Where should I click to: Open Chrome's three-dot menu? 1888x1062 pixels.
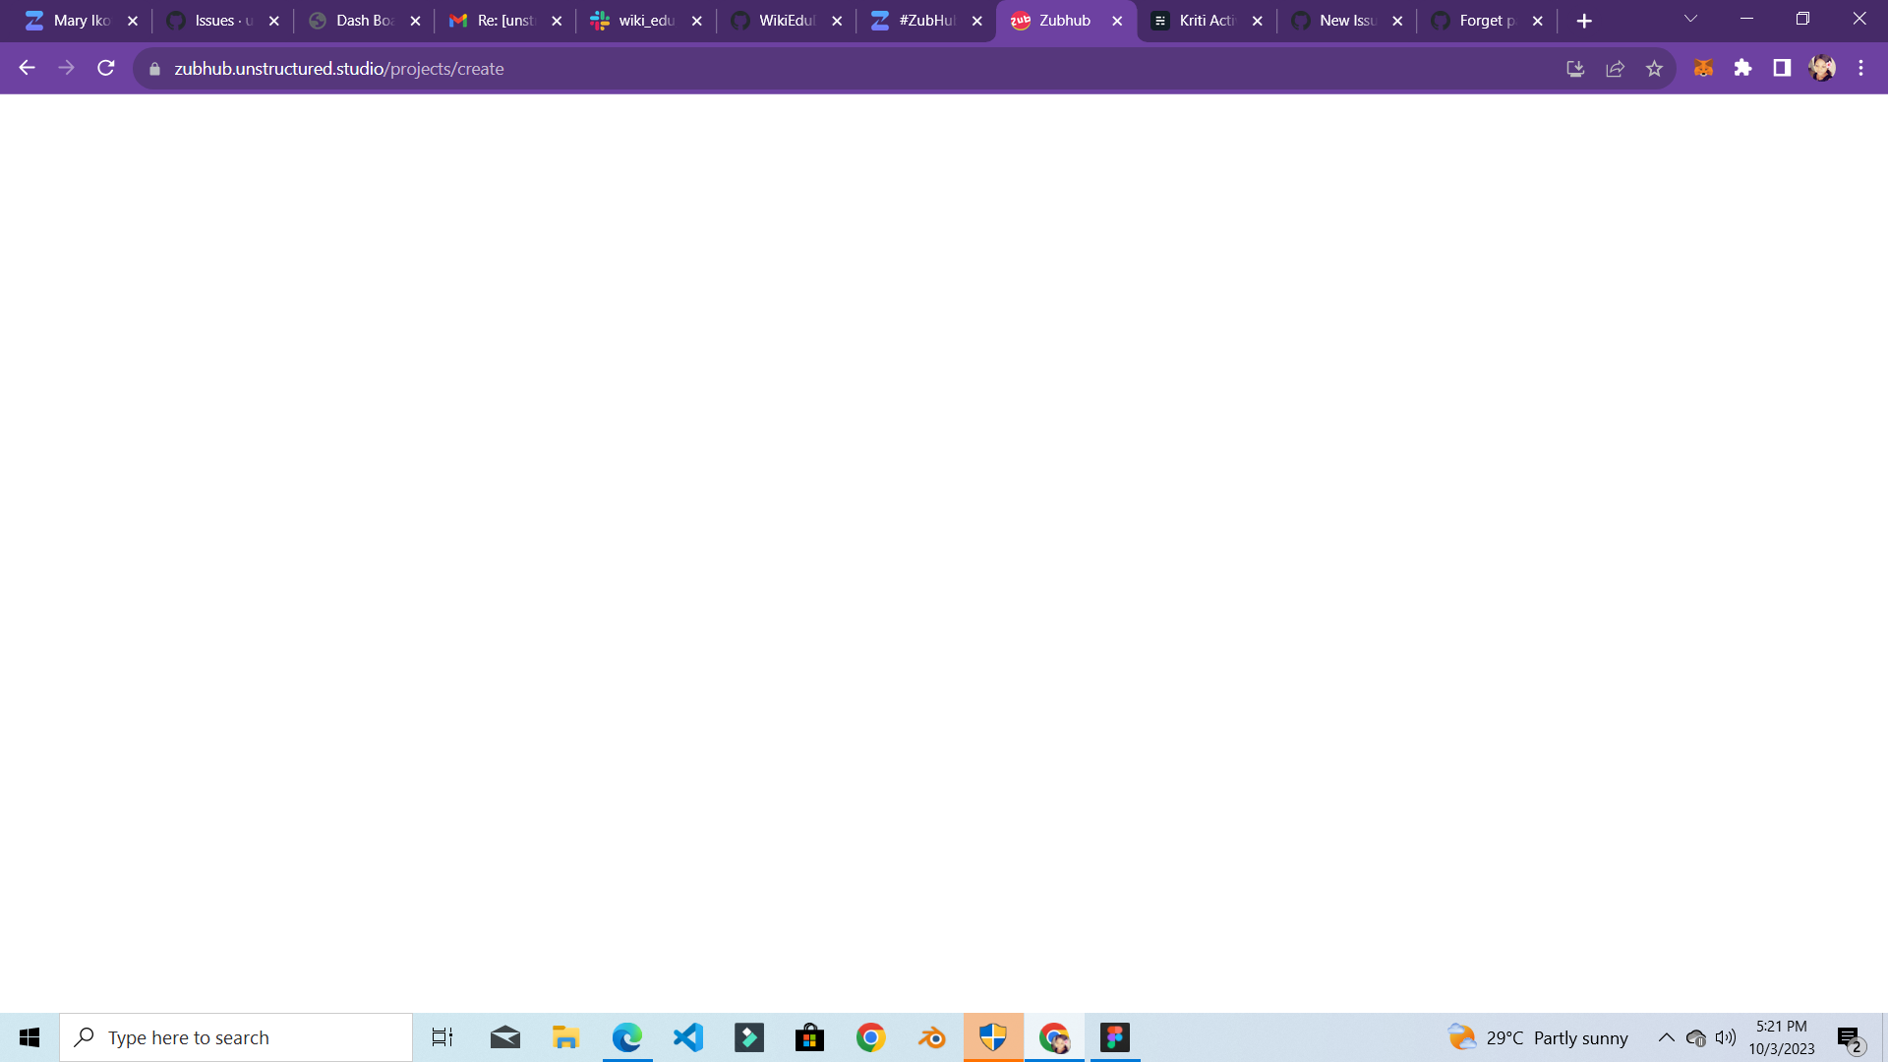[x=1860, y=68]
